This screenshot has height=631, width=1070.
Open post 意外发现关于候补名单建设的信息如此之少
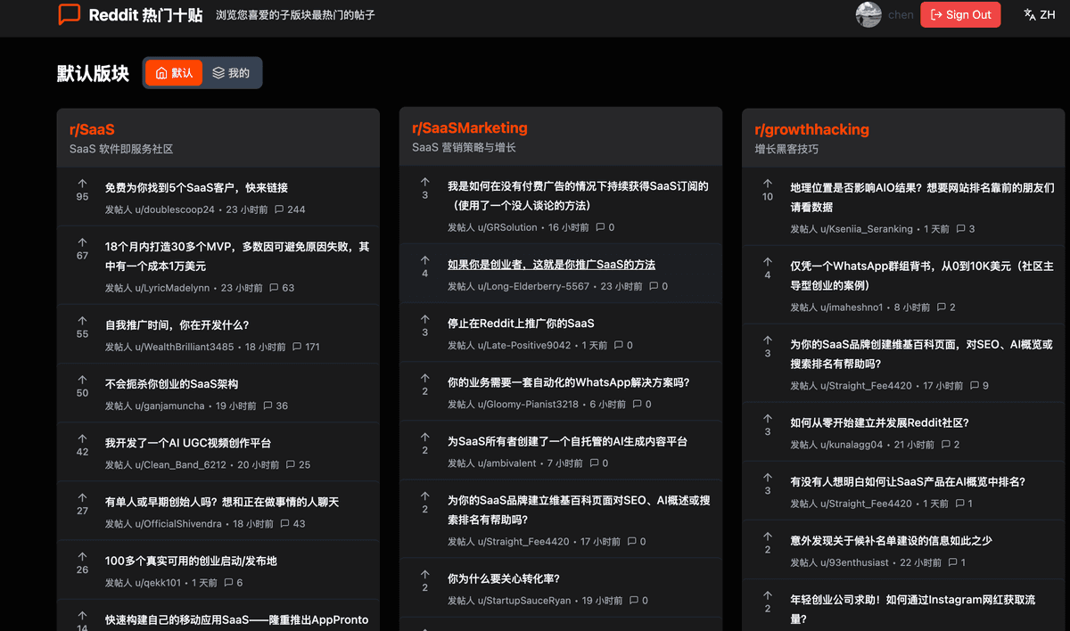click(x=891, y=541)
